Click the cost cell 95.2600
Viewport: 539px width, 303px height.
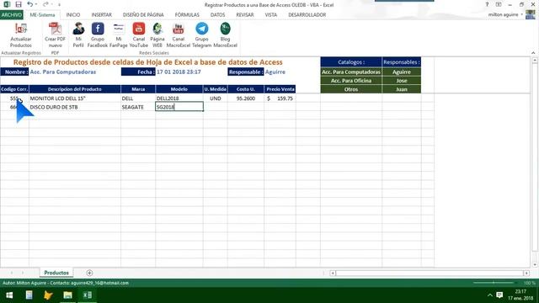click(245, 98)
